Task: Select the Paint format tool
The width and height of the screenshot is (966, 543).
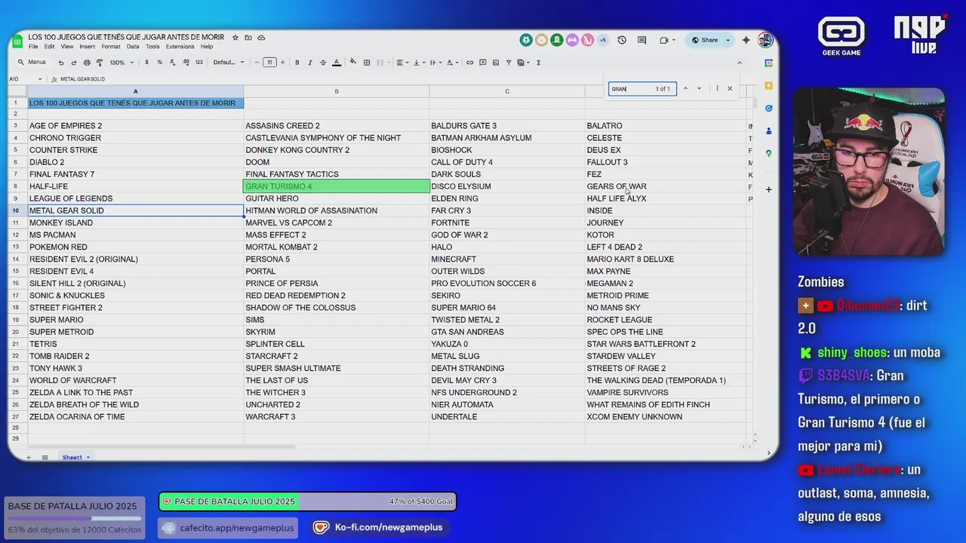Action: pos(100,63)
